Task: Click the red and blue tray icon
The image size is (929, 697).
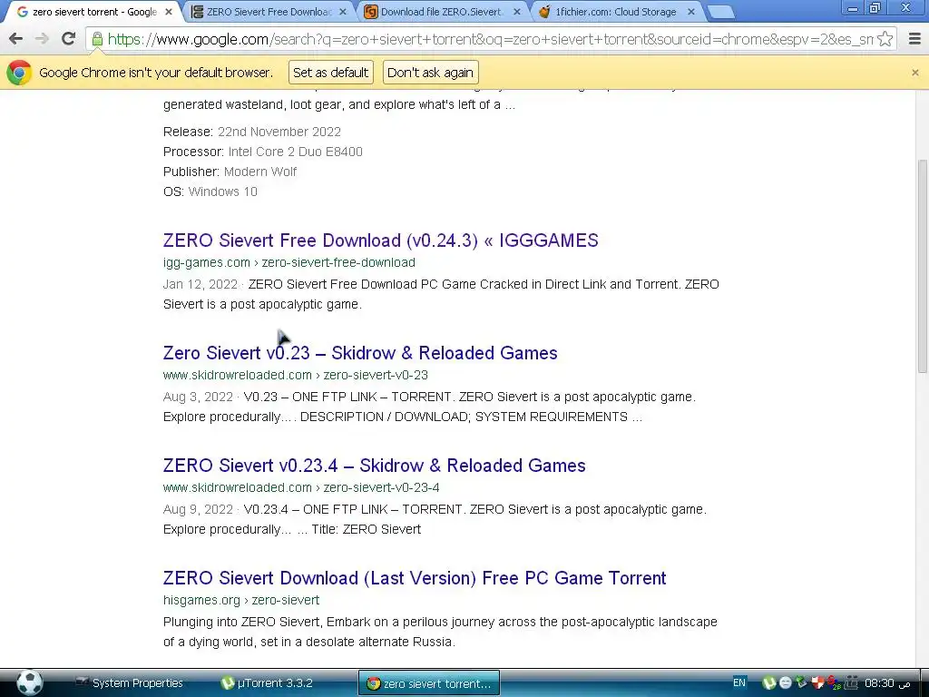Action: [834, 683]
